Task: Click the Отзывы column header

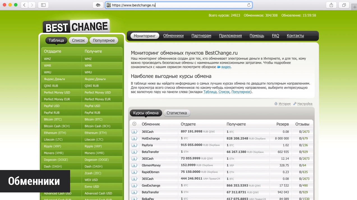Action: pos(302,124)
